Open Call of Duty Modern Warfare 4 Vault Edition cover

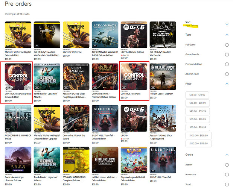coord(47,35)
